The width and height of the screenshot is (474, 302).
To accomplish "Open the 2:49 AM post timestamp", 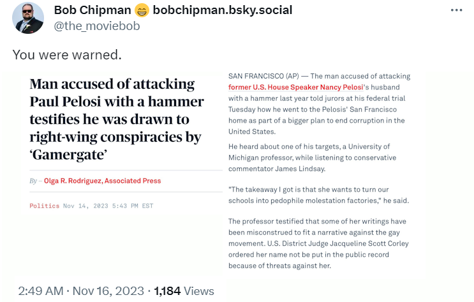I will tap(39, 291).
